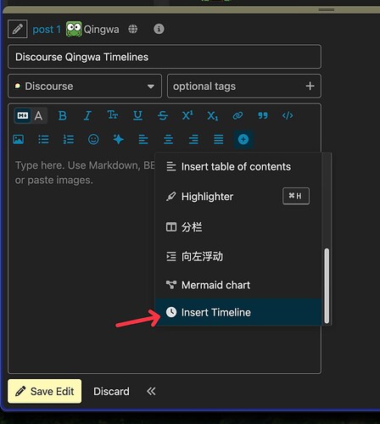Image resolution: width=380 pixels, height=424 pixels.
Task: Select Highlighter menu option
Action: (x=238, y=197)
